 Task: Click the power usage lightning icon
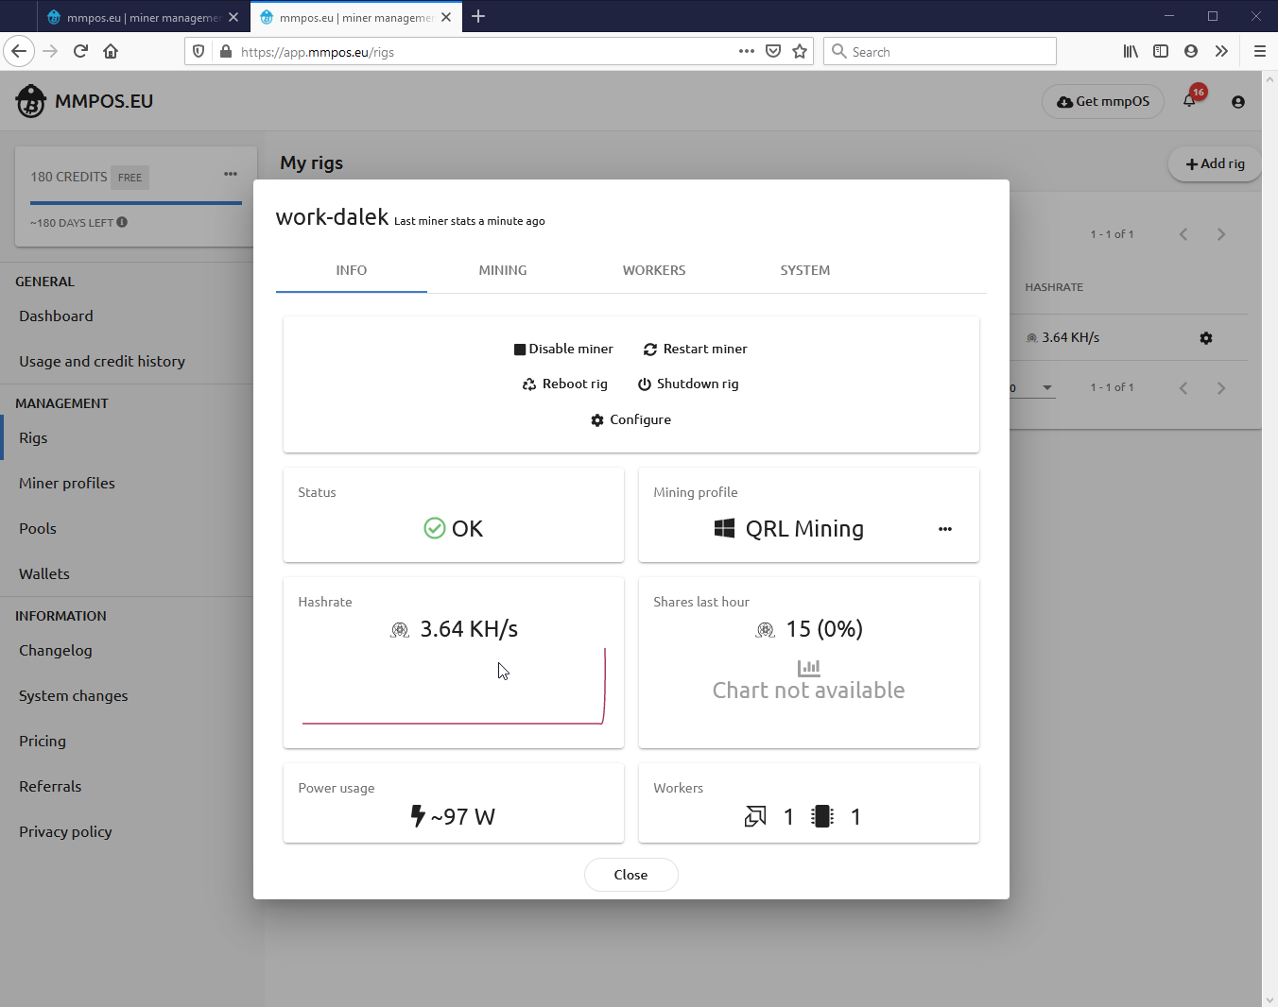click(x=418, y=816)
